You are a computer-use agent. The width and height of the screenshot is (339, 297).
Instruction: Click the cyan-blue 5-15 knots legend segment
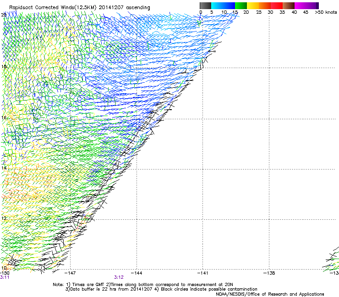pos(223,5)
